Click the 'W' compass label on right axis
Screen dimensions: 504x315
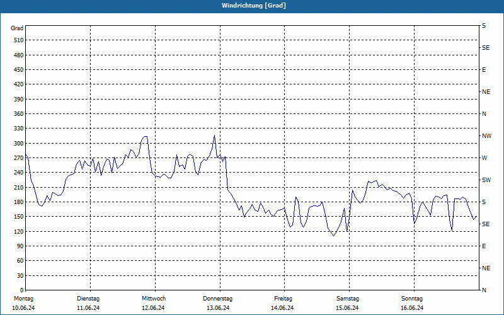[x=484, y=158]
